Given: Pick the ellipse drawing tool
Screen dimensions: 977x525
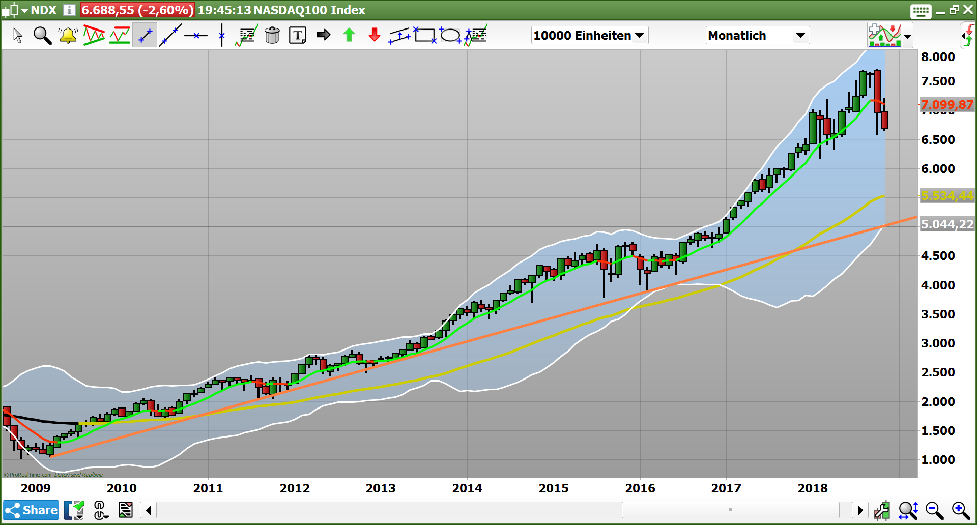Looking at the screenshot, I should pos(450,35).
